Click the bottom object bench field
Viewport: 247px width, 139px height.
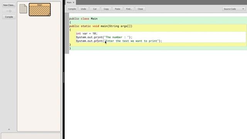point(31,136)
